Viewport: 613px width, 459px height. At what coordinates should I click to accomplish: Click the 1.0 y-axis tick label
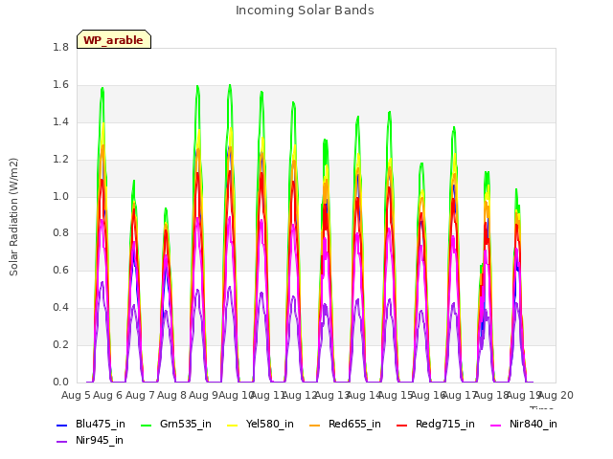[60, 196]
